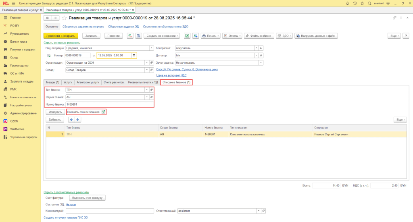The height and width of the screenshot is (222, 413).
Task: Open Создать на основании dropdown
Action: tap(162, 36)
